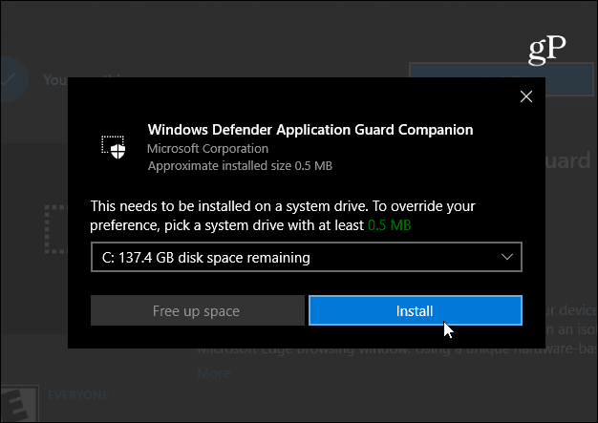
Task: Click the EVERYONE rating label in background
Action: click(x=78, y=394)
